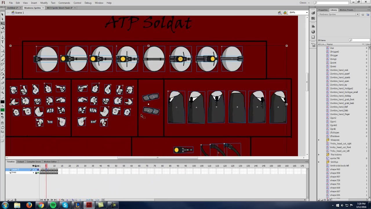Open the Control menu
This screenshot has width=371, height=209.
[x=77, y=3]
